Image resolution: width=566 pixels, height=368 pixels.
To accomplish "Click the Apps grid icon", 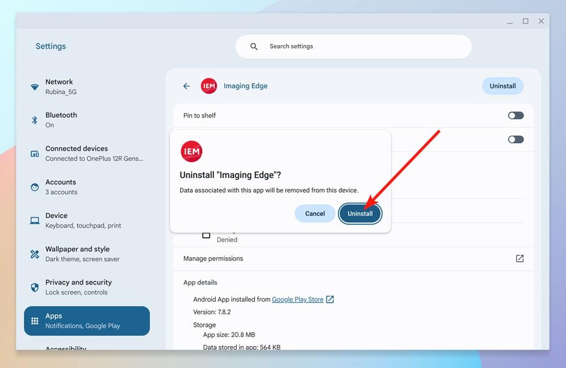I will [x=35, y=321].
